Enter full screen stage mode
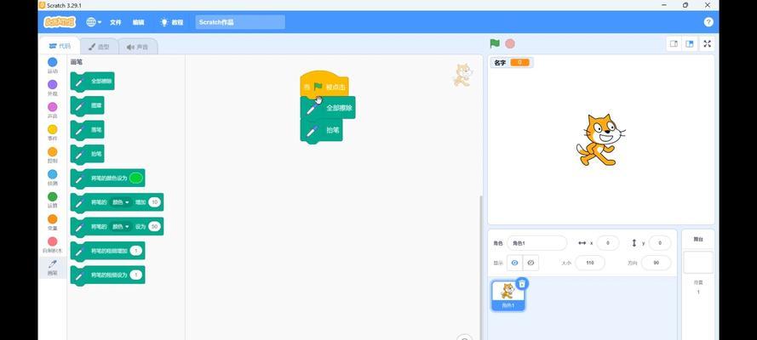The image size is (757, 340). tap(708, 44)
